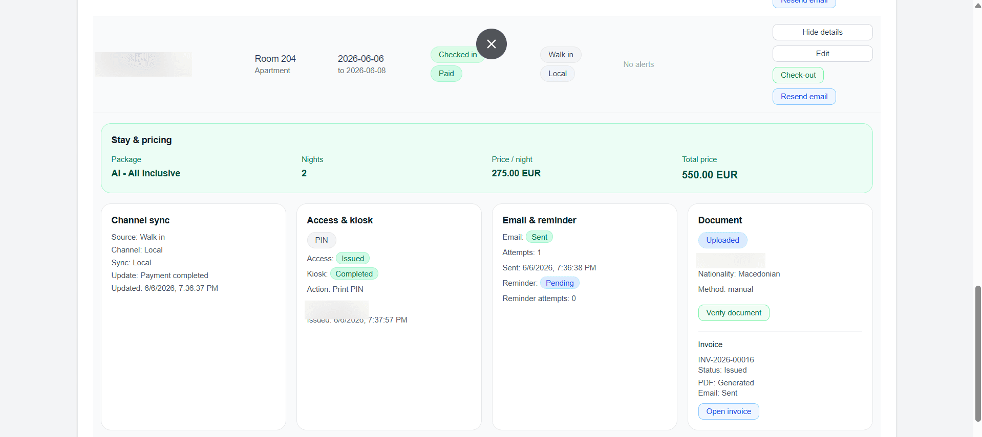982x437 pixels.
Task: Click the Walk in source tag
Action: click(561, 55)
